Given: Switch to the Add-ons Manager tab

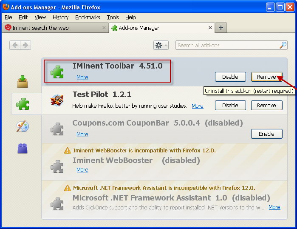Looking at the screenshot, I should pyautogui.click(x=162, y=28).
